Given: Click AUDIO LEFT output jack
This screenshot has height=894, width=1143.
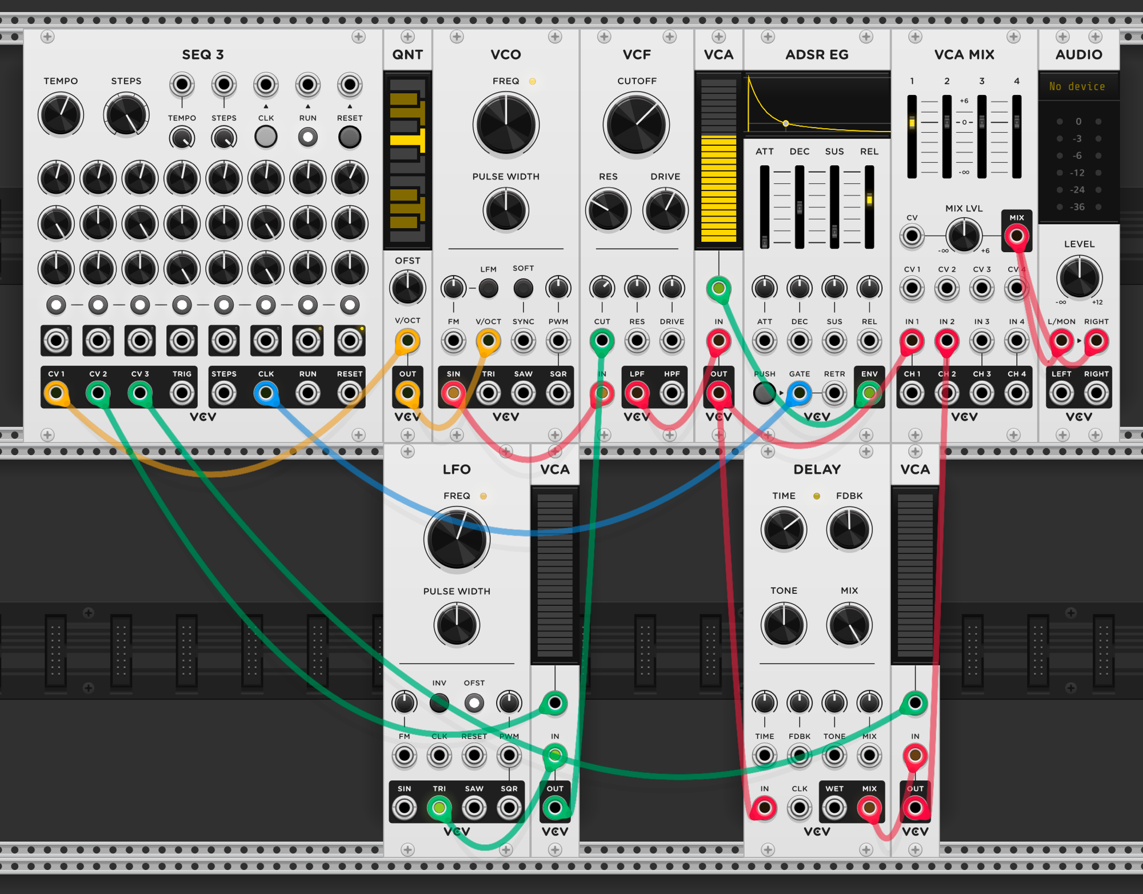Looking at the screenshot, I should coord(1061,393).
